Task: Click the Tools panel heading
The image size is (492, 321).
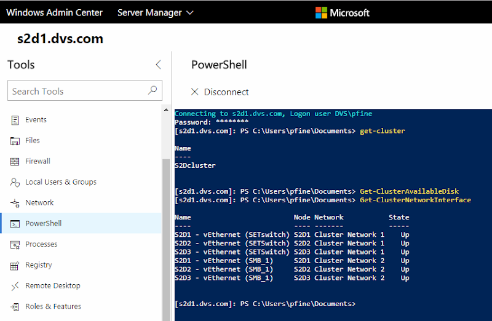Action: (21, 65)
